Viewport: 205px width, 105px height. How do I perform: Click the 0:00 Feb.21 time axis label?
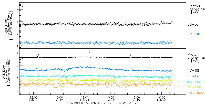59,99
